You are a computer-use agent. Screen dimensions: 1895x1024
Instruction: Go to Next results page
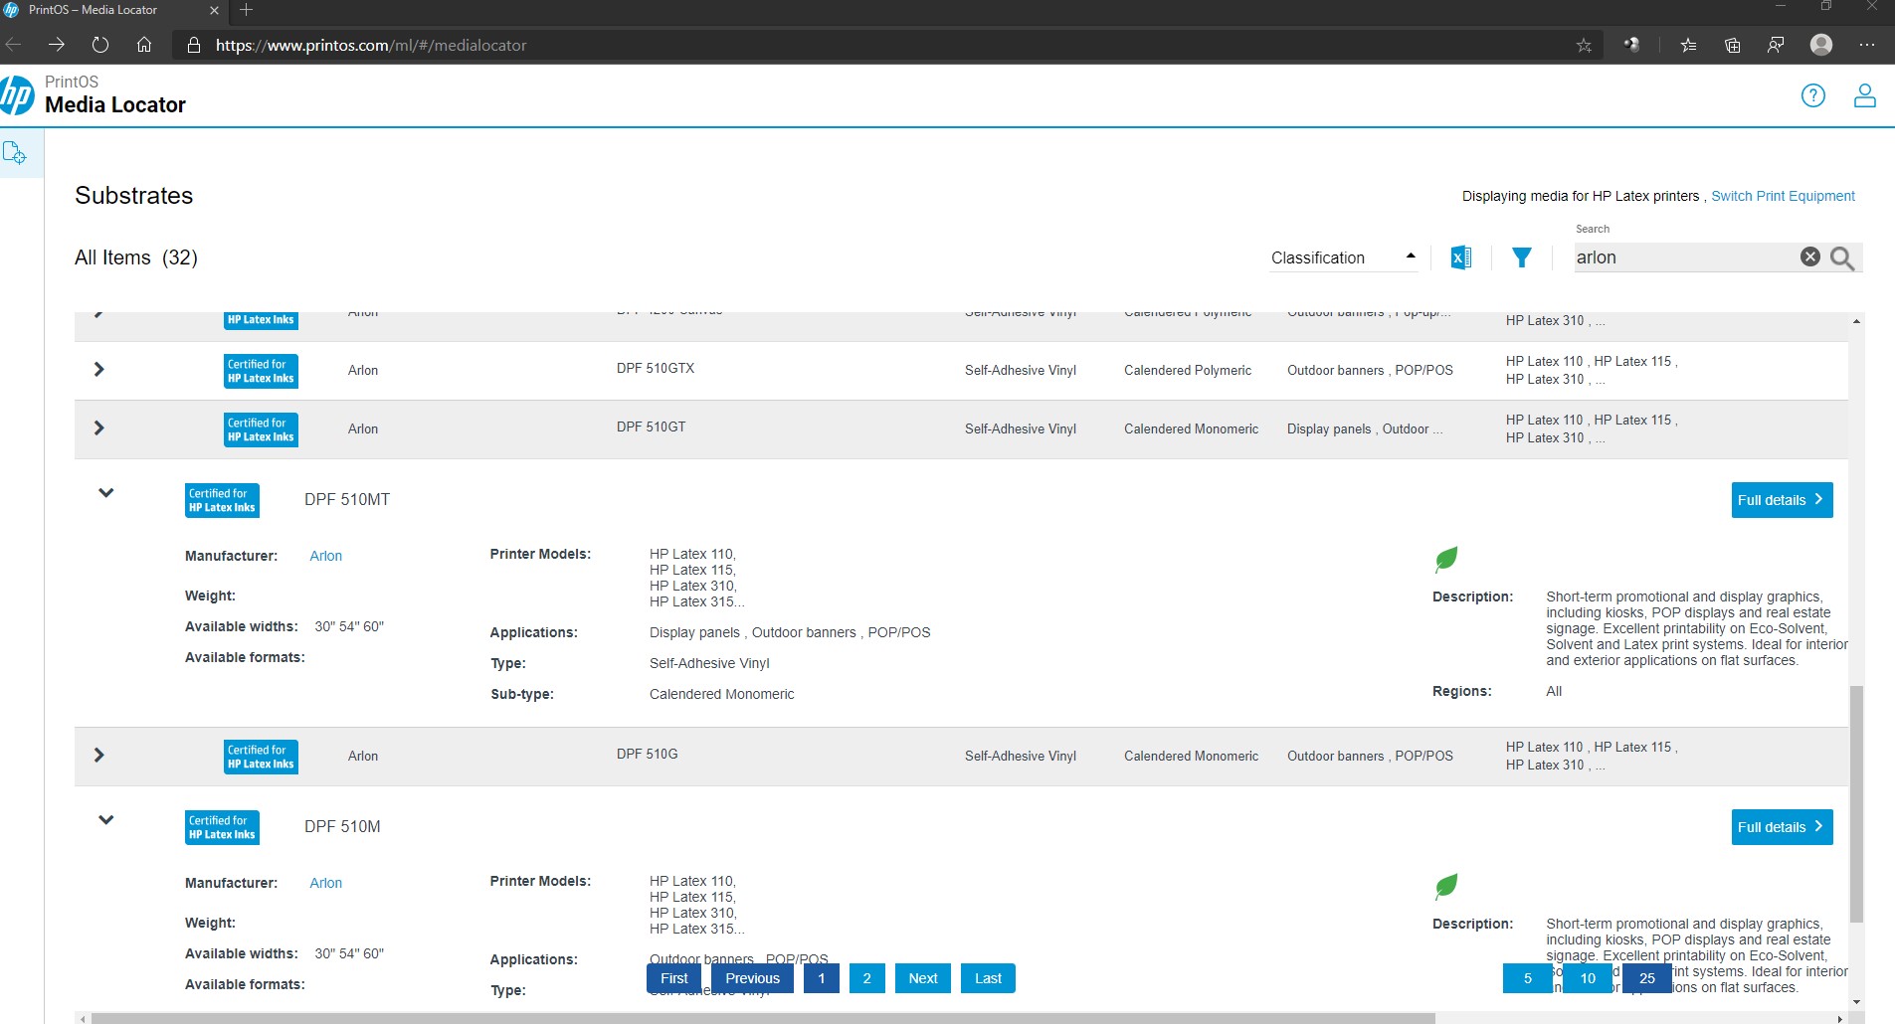tap(923, 978)
